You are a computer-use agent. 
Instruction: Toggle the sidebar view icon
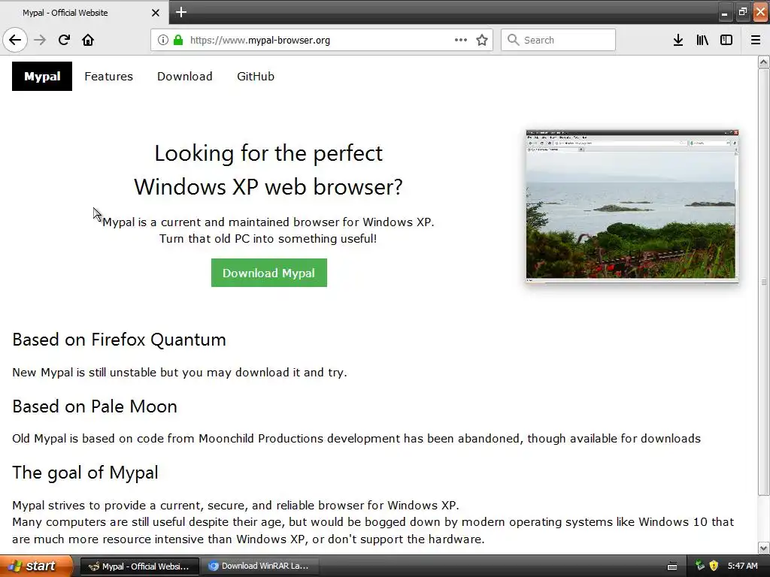pyautogui.click(x=726, y=40)
